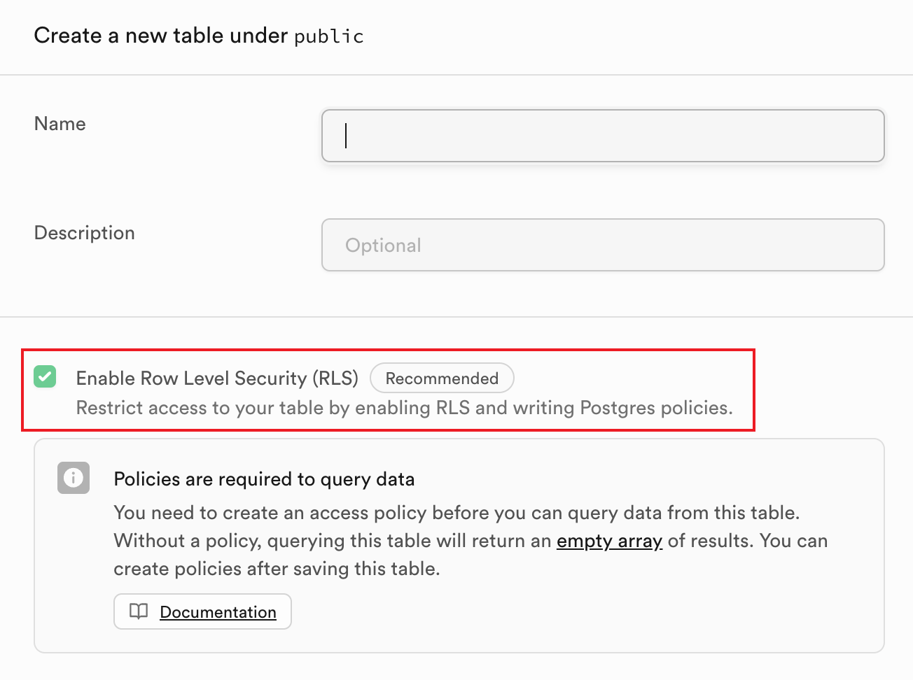The image size is (913, 680).
Task: Toggle the green Enable Row Level Security checkbox
Action: pos(45,377)
